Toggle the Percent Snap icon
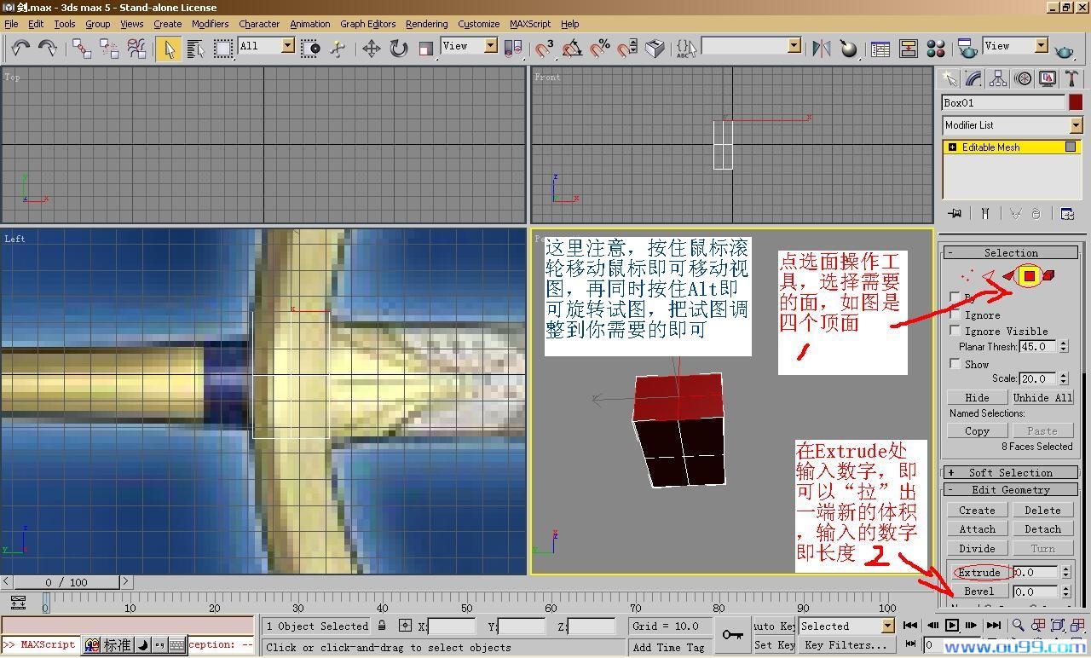1091x658 pixels. (600, 49)
